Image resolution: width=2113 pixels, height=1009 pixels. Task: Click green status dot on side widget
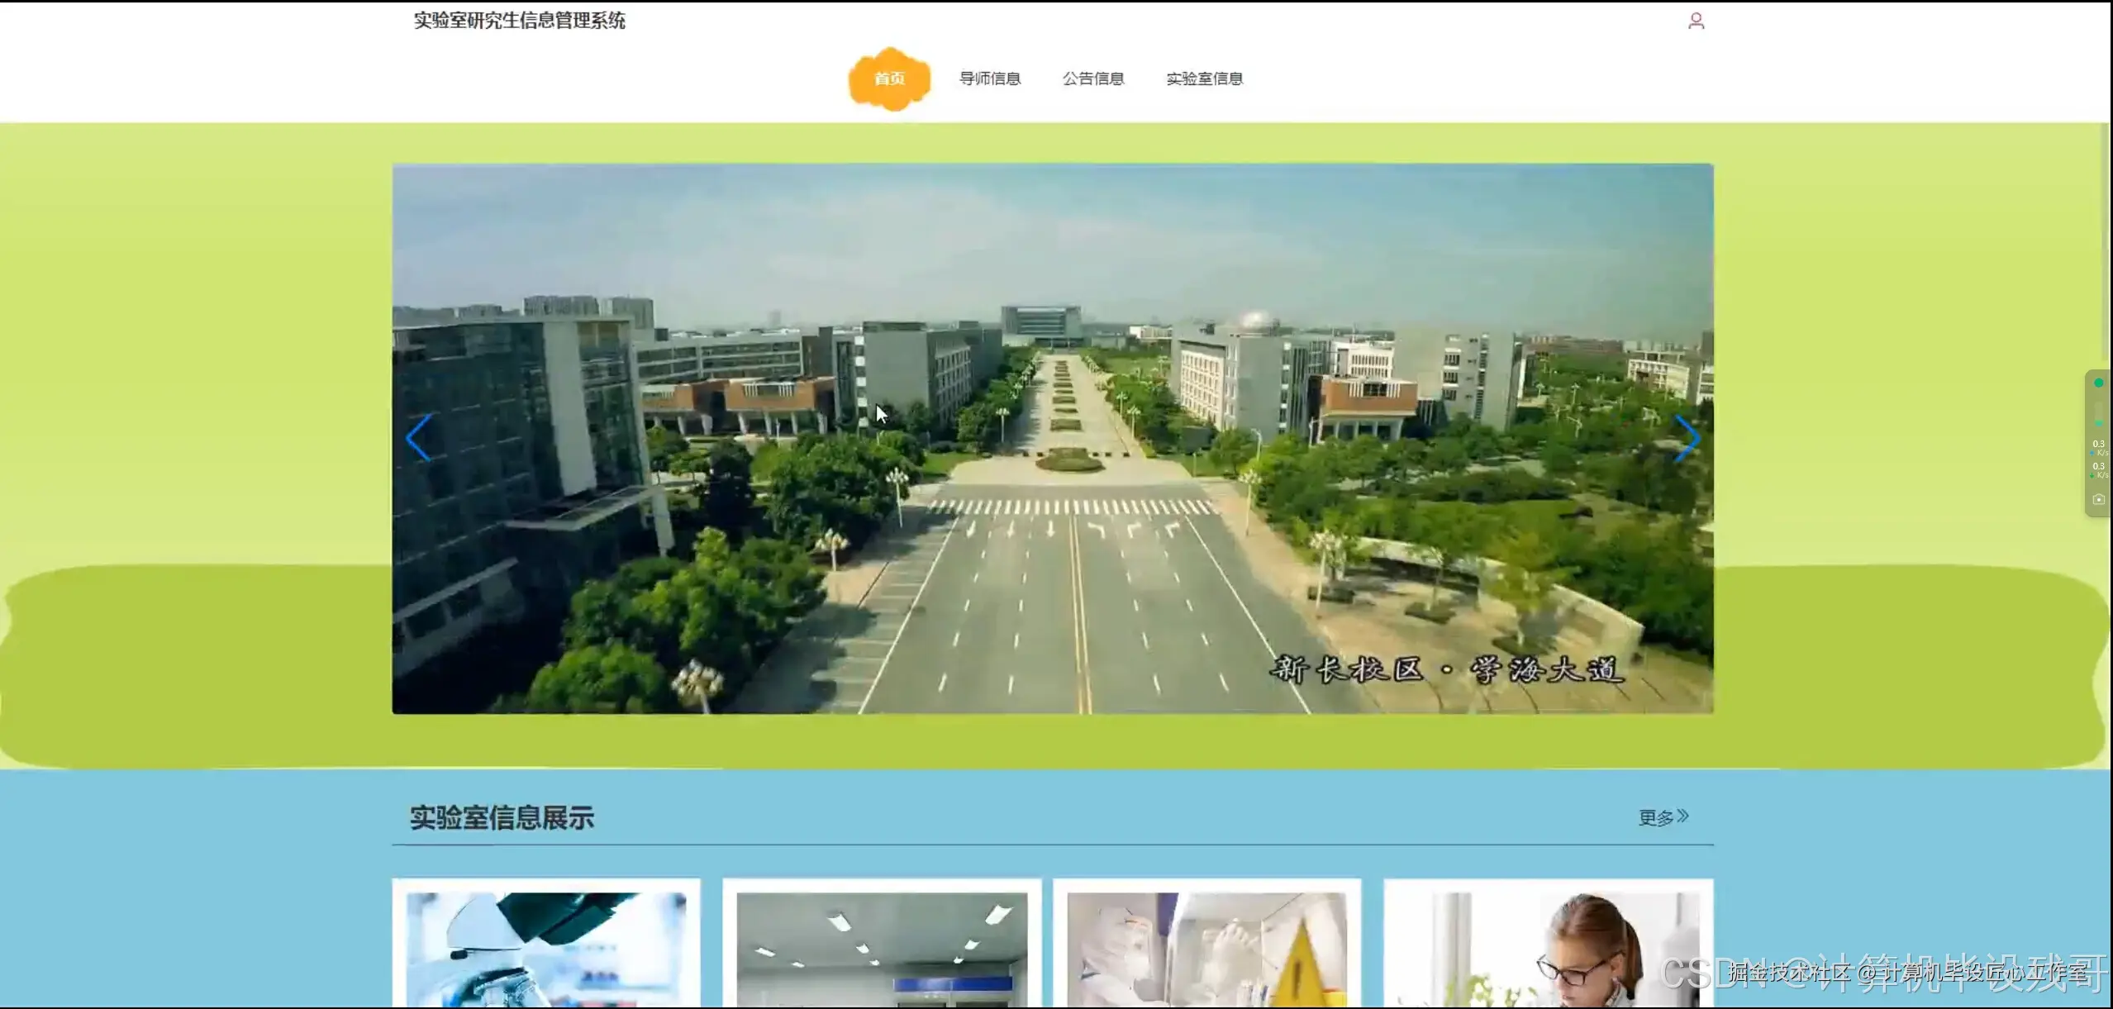click(2098, 383)
